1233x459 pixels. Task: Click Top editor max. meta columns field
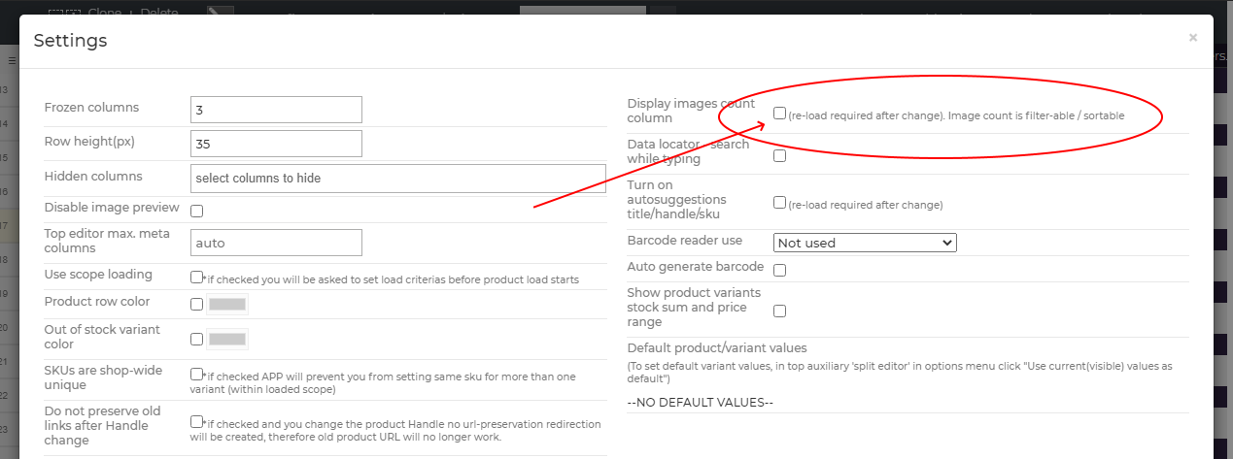point(277,243)
